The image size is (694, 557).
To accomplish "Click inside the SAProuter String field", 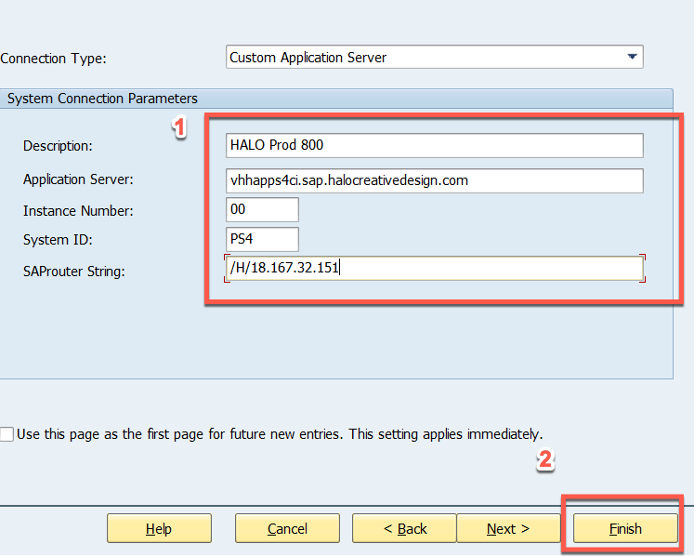I will (x=434, y=269).
